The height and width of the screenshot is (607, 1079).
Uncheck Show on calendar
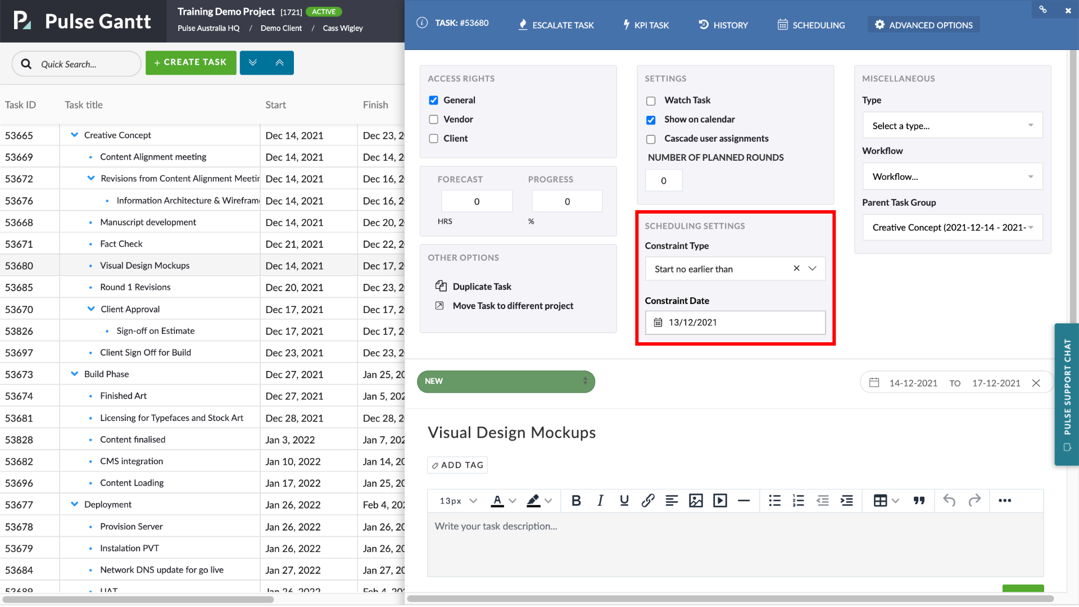coord(651,120)
